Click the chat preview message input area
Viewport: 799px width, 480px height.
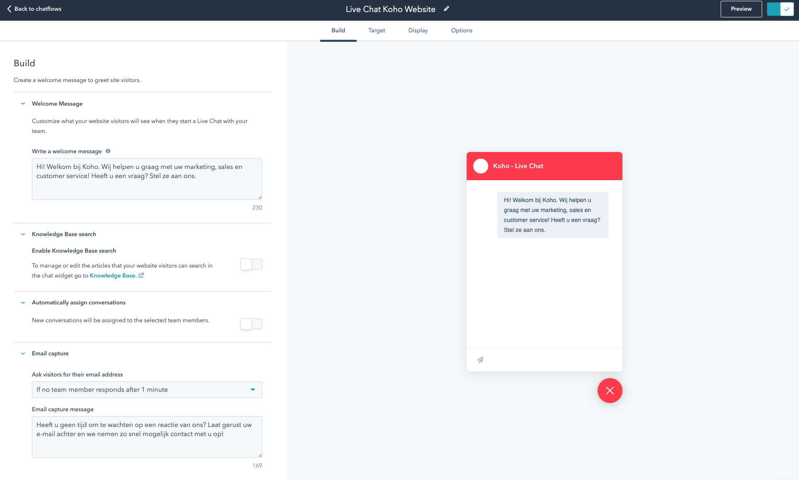[x=545, y=360]
